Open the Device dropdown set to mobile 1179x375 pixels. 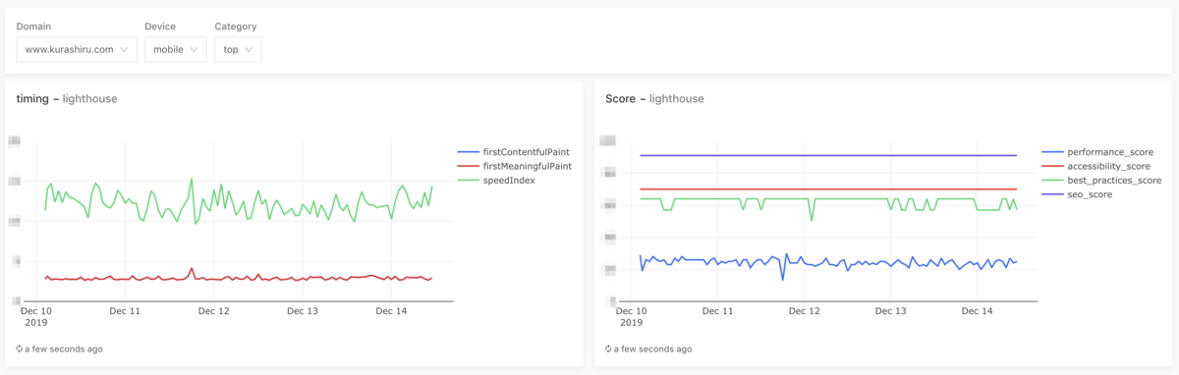175,49
